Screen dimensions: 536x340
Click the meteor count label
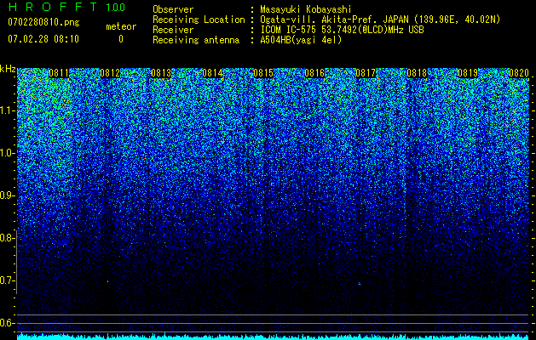[121, 26]
